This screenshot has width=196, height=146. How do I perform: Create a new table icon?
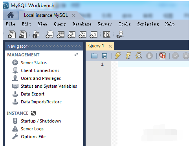60,34
